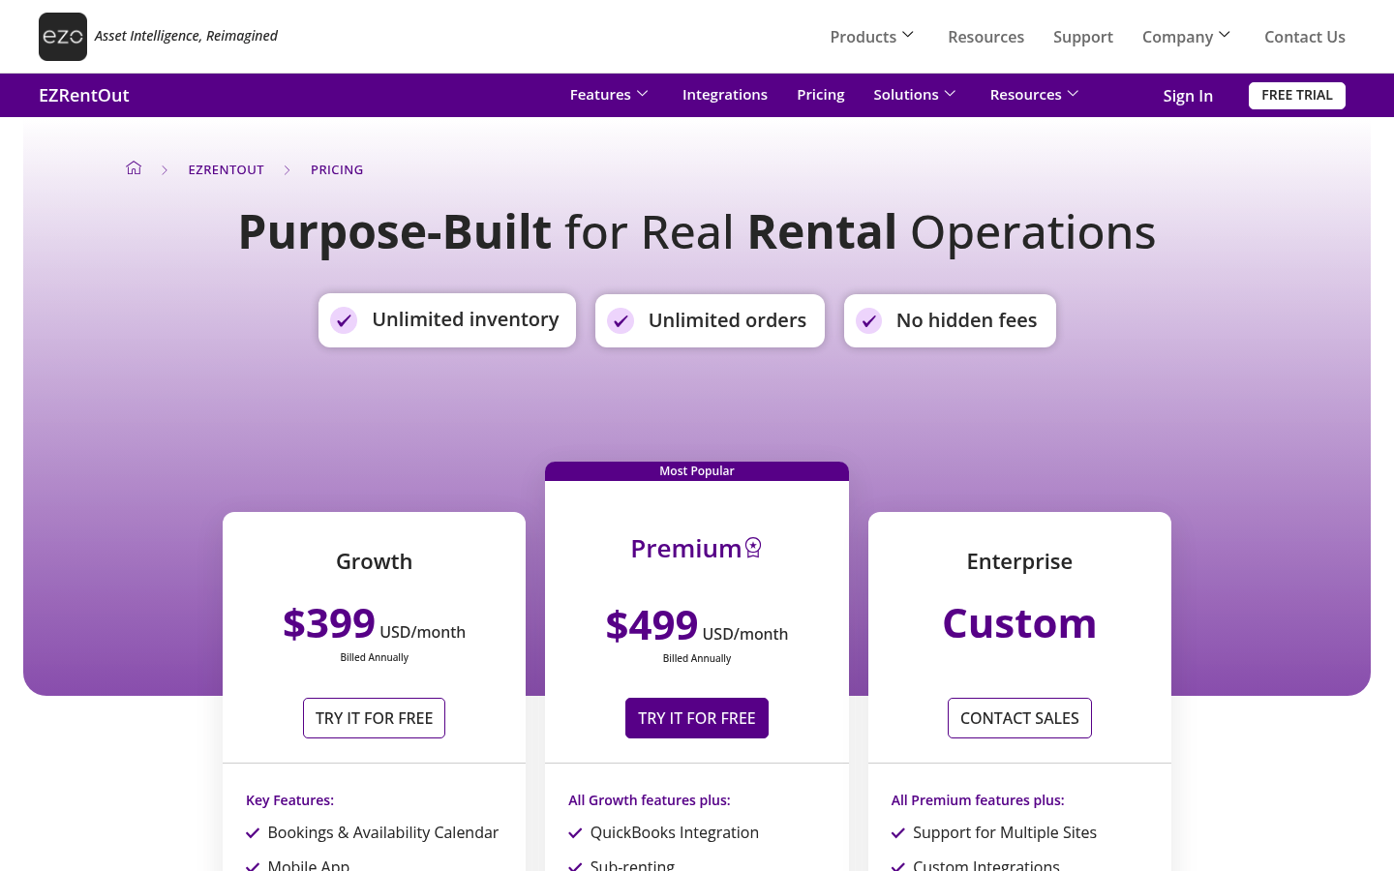This screenshot has width=1394, height=871.
Task: Click the Unlimited orders checkmark icon
Action: (621, 320)
